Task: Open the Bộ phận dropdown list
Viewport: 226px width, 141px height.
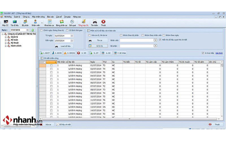Action: click(x=155, y=46)
